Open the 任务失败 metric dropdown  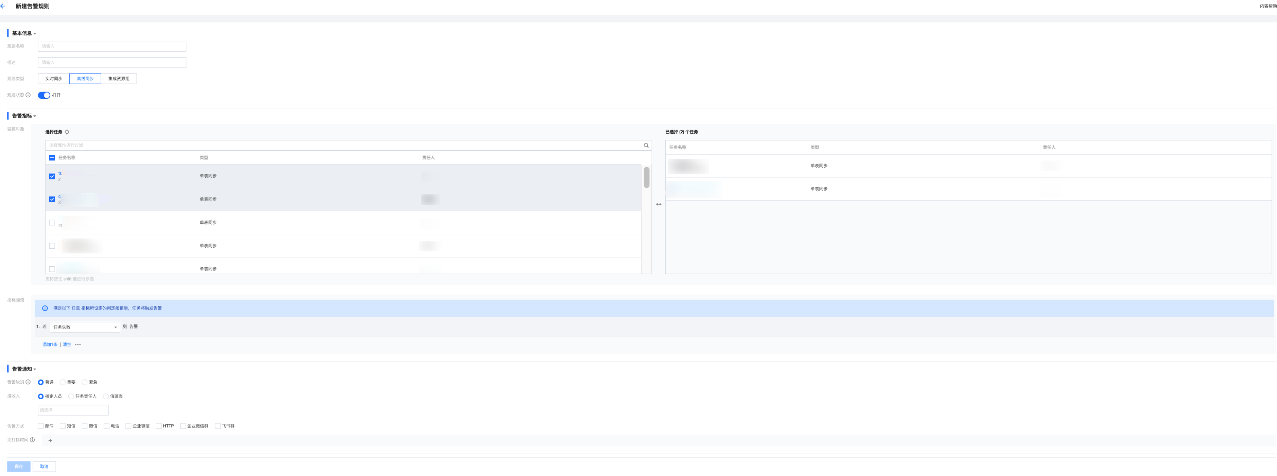(85, 327)
